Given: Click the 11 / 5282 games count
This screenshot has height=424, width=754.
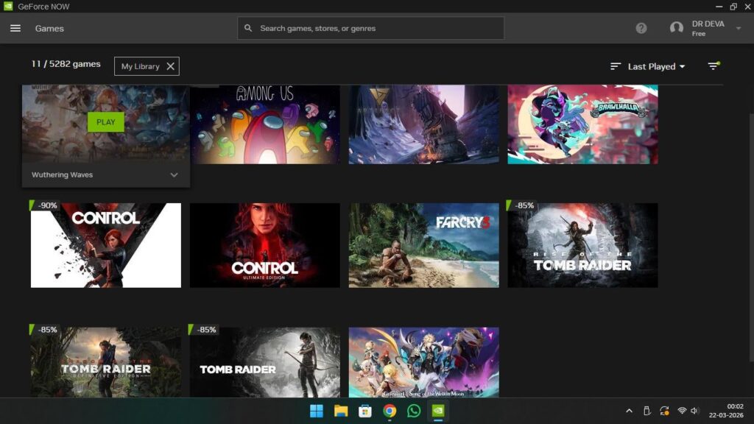Looking at the screenshot, I should (x=66, y=64).
